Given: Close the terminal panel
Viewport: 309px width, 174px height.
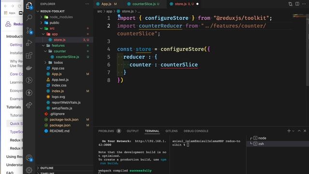Looking at the screenshot, I should click(305, 131).
